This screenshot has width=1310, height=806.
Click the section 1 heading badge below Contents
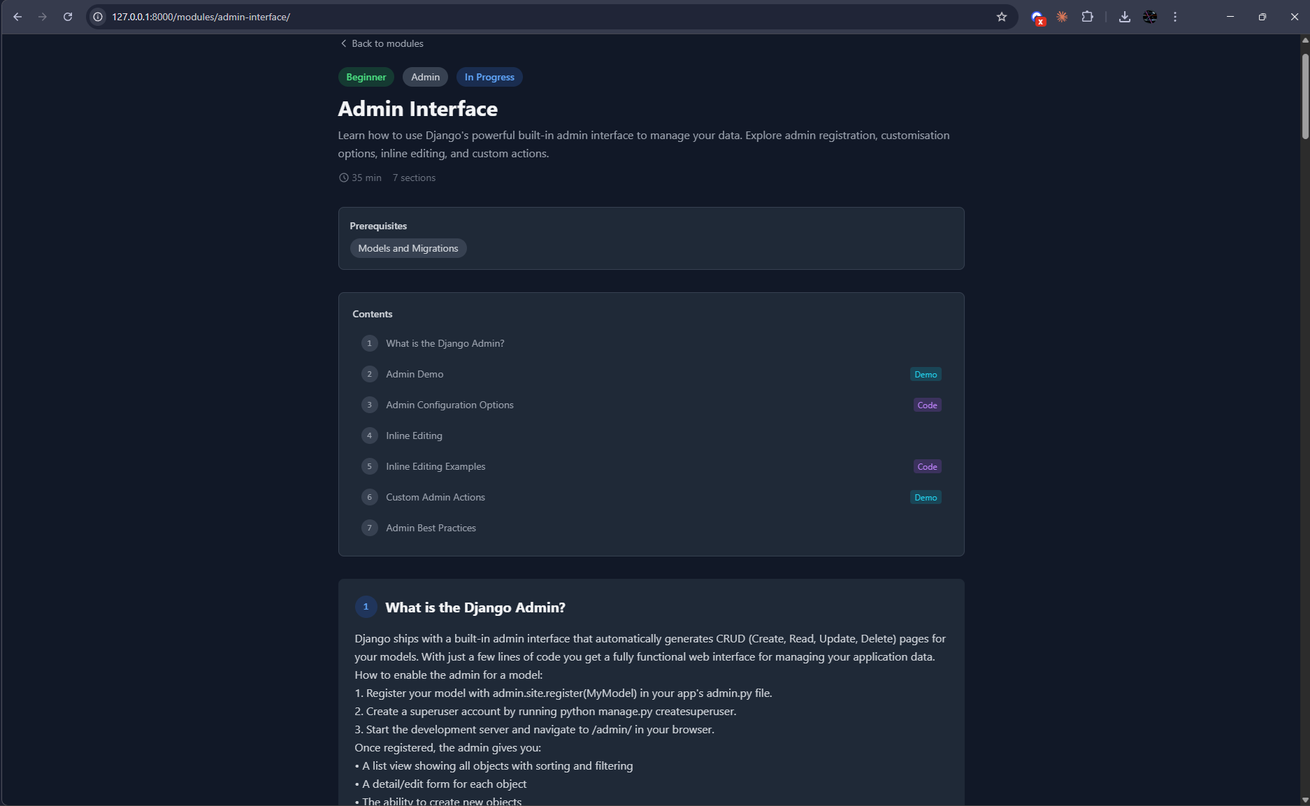[x=366, y=607]
